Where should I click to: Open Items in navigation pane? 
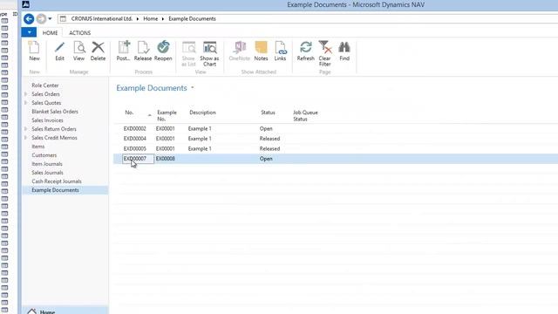tap(38, 147)
